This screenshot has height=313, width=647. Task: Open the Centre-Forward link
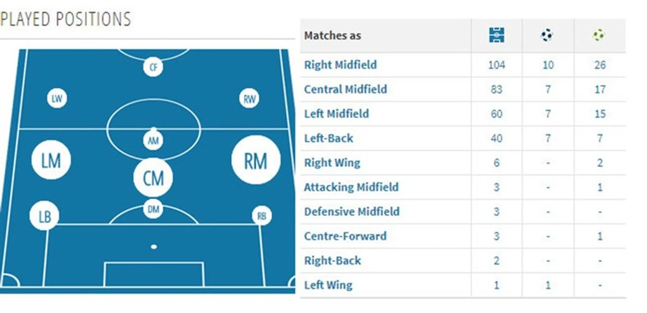[x=345, y=236]
